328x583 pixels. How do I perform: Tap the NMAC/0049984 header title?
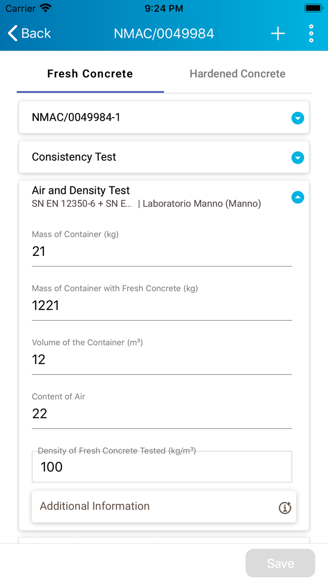point(164,33)
